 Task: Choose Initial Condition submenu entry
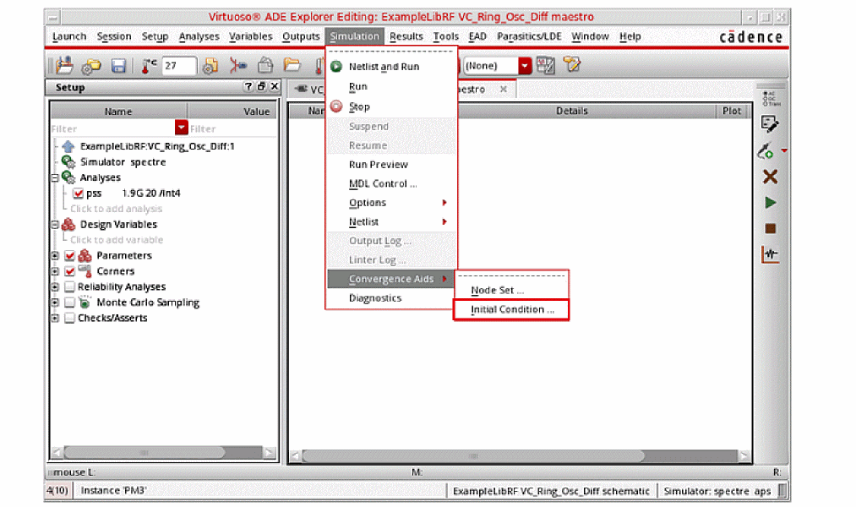pos(511,309)
